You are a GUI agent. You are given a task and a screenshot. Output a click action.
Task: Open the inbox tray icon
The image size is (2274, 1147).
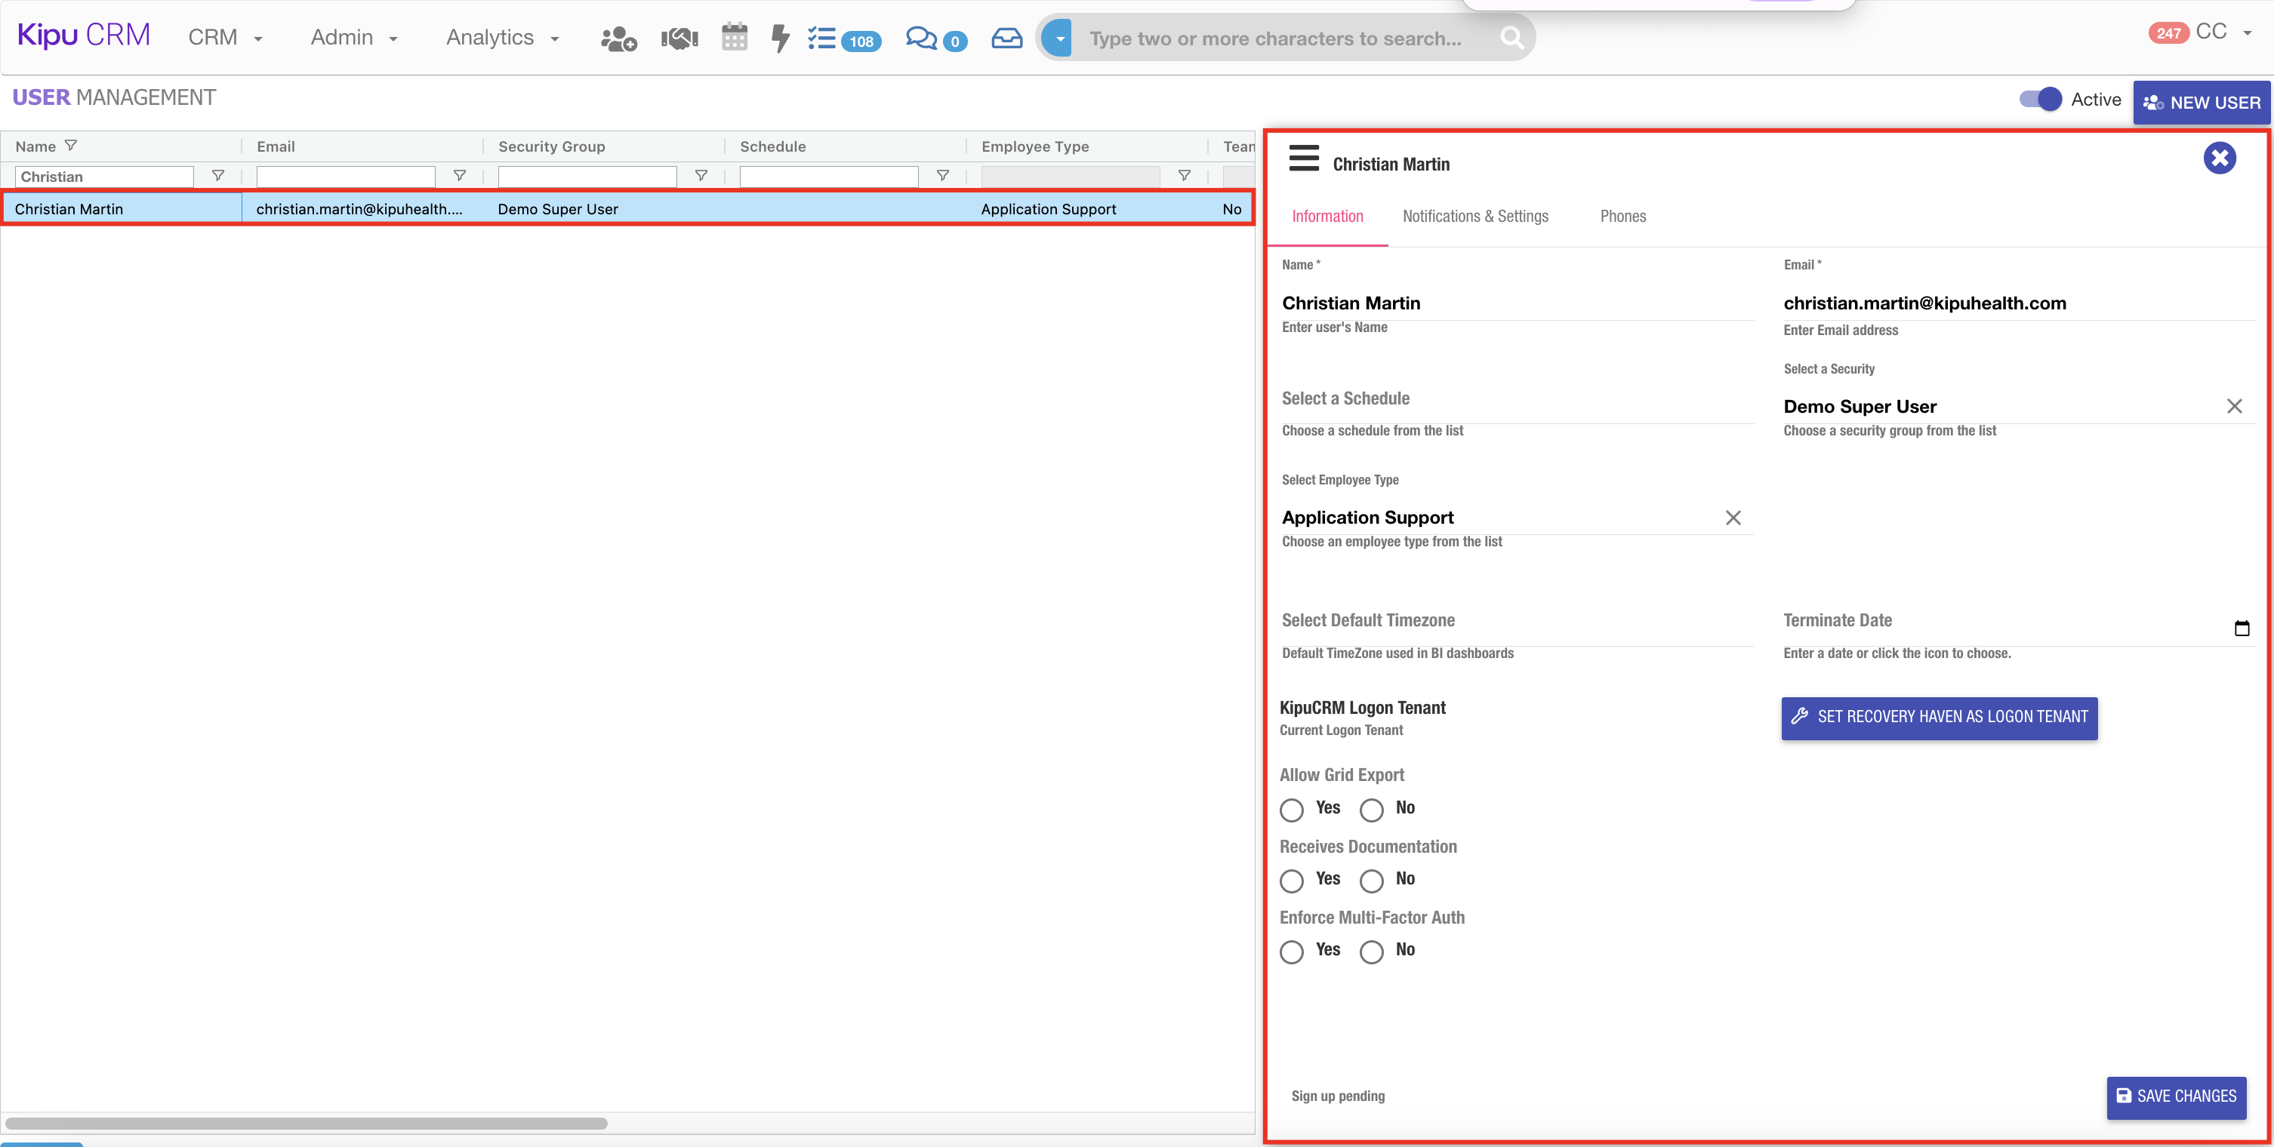click(x=1006, y=38)
